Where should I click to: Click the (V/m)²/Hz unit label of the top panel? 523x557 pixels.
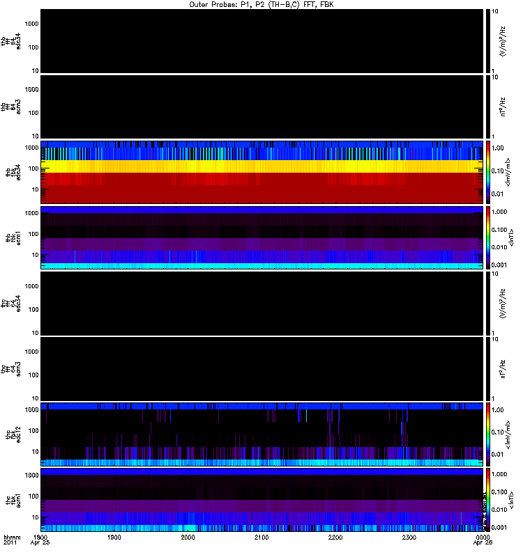[x=503, y=41]
